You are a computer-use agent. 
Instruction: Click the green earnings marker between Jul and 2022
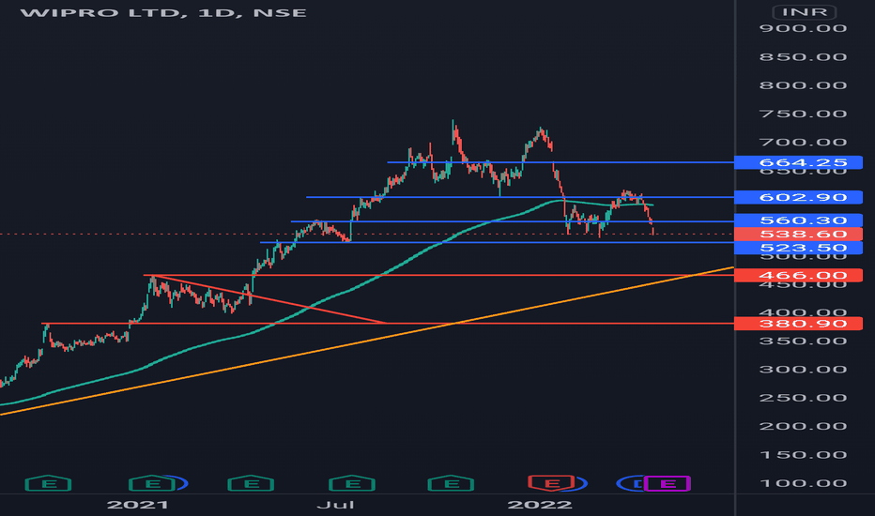click(x=451, y=483)
